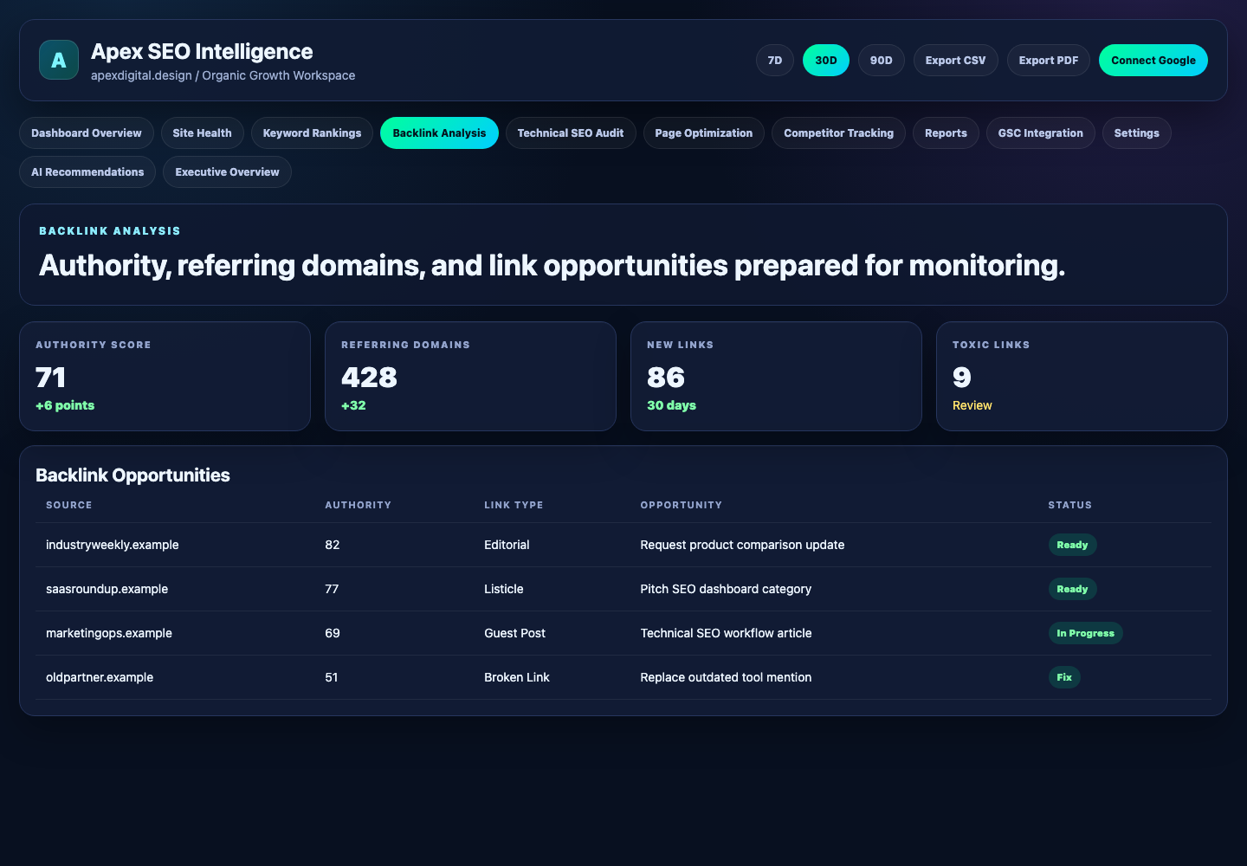Viewport: 1247px width, 866px height.
Task: Click the Referring Domains value 428
Action: pos(369,378)
